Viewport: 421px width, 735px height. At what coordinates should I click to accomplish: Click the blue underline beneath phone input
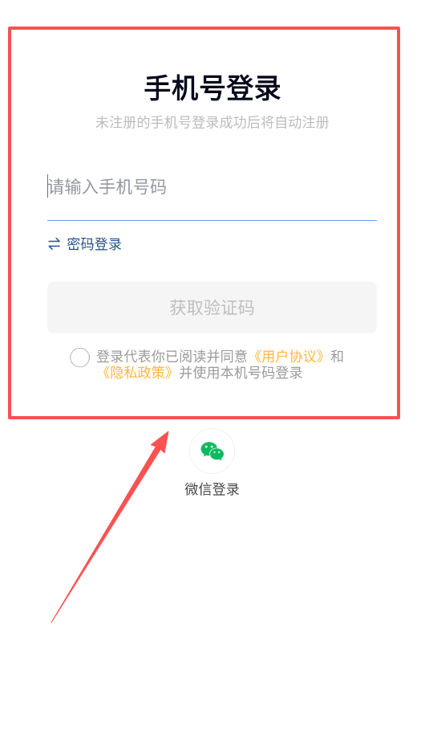(212, 220)
